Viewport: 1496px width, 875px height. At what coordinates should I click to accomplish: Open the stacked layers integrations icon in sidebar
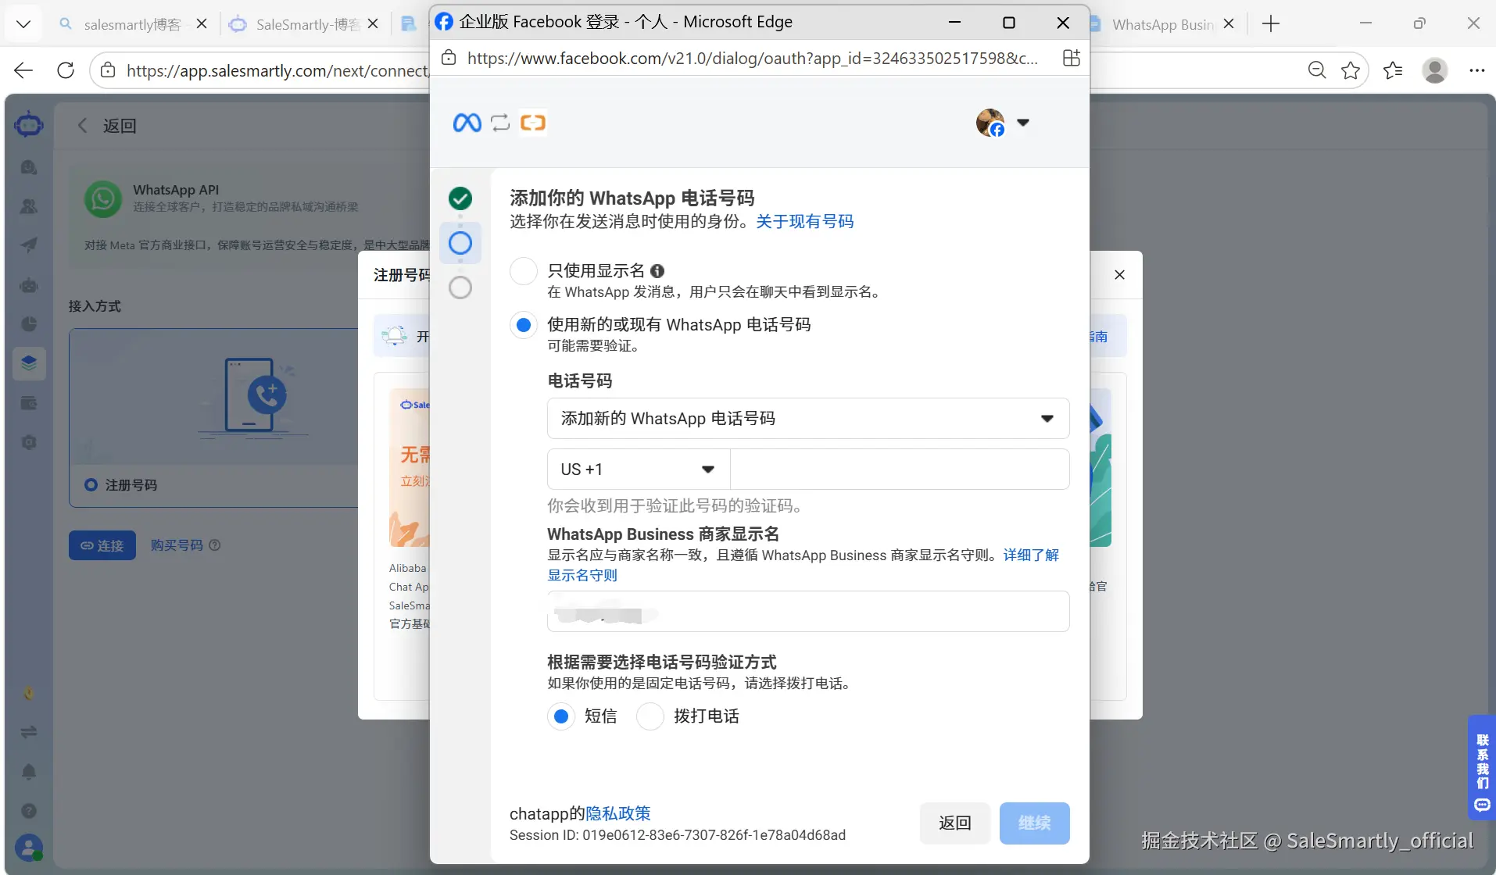[29, 363]
